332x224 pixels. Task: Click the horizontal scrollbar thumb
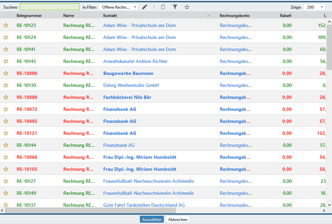click(90, 210)
